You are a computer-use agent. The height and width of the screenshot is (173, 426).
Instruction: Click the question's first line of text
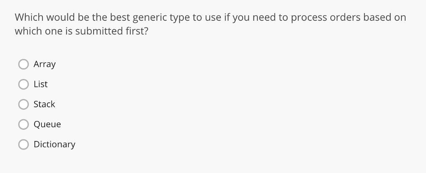point(210,17)
